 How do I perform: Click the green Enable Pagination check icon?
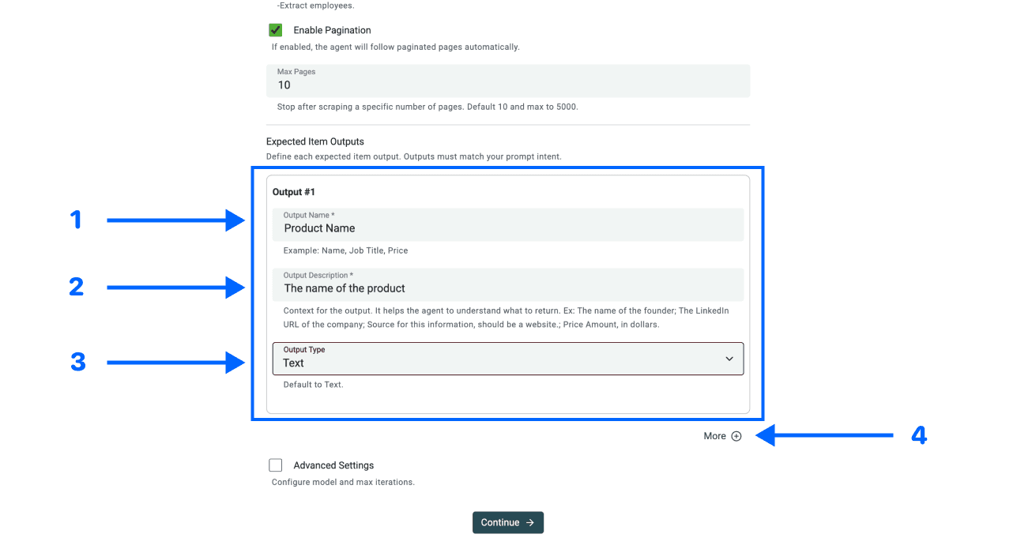275,29
